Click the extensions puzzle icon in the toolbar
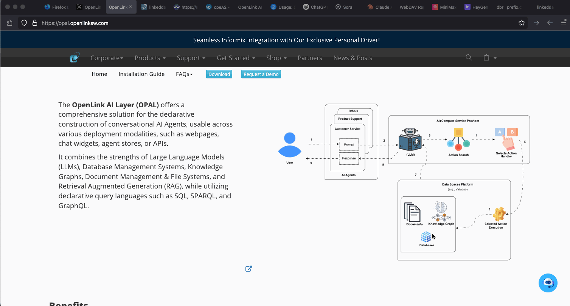570x306 pixels. click(9, 23)
